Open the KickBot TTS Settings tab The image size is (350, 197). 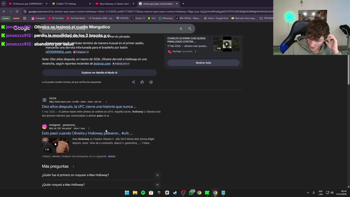click(66, 4)
